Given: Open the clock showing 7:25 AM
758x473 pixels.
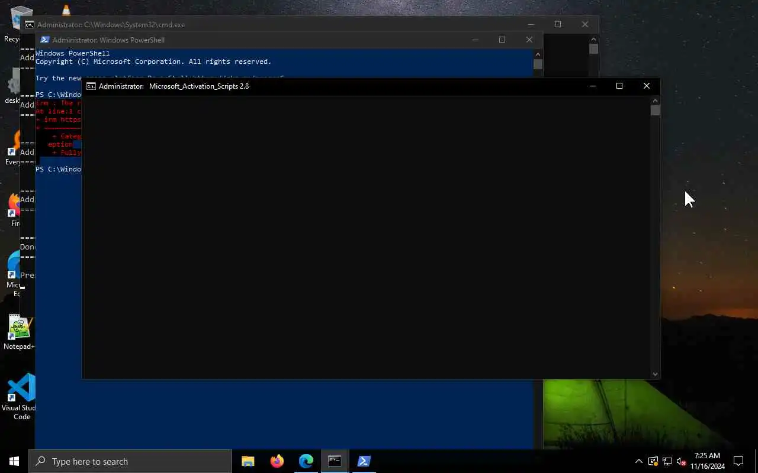Looking at the screenshot, I should 707,461.
